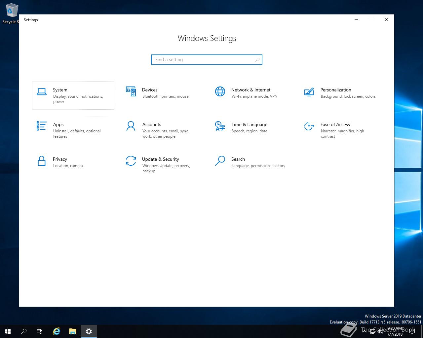
Task: Open the Personalization category title
Action: pyautogui.click(x=336, y=90)
